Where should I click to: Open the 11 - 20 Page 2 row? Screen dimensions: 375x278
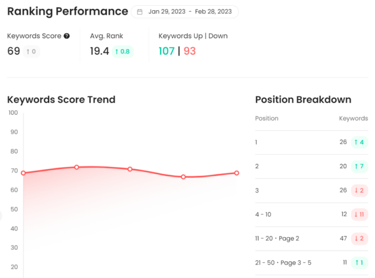point(312,238)
